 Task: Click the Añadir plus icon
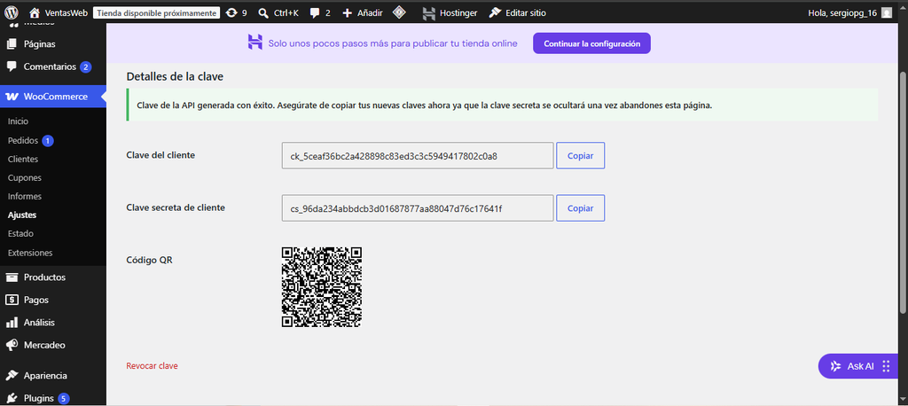coord(348,12)
